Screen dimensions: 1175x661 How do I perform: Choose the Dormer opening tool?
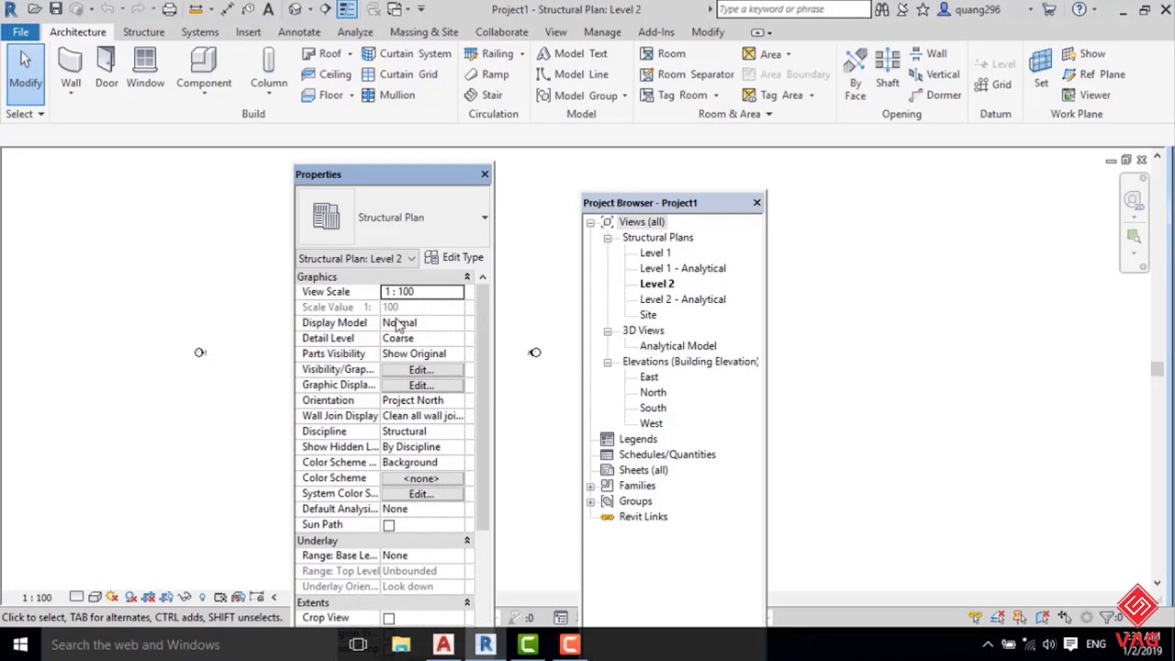(x=934, y=95)
